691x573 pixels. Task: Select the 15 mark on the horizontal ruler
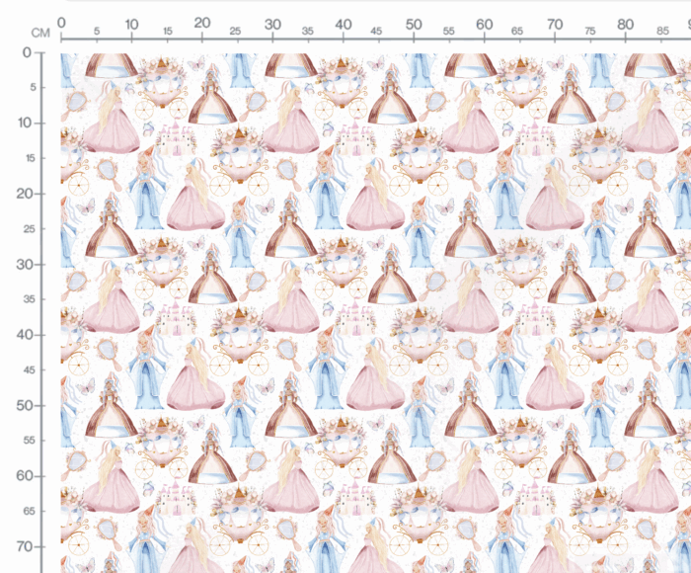pyautogui.click(x=168, y=31)
